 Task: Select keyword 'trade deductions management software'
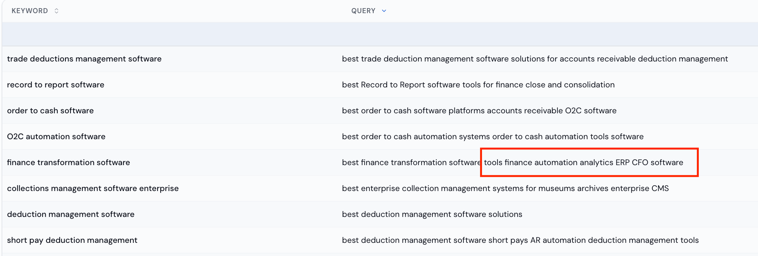coord(84,59)
